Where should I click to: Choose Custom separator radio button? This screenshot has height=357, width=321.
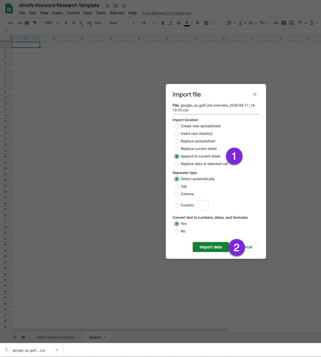point(177,205)
